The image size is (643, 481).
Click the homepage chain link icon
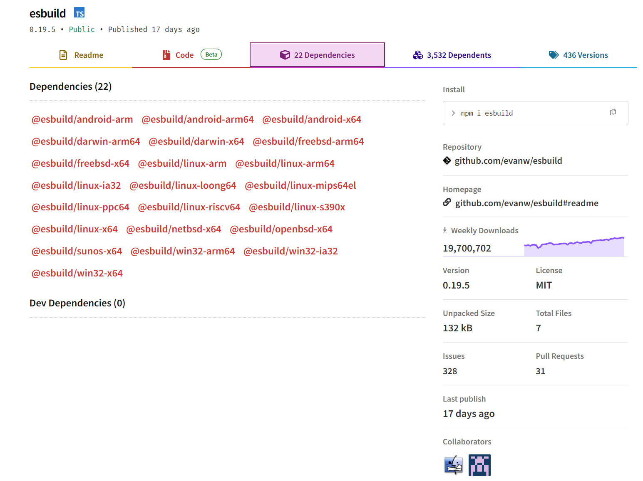pos(447,202)
